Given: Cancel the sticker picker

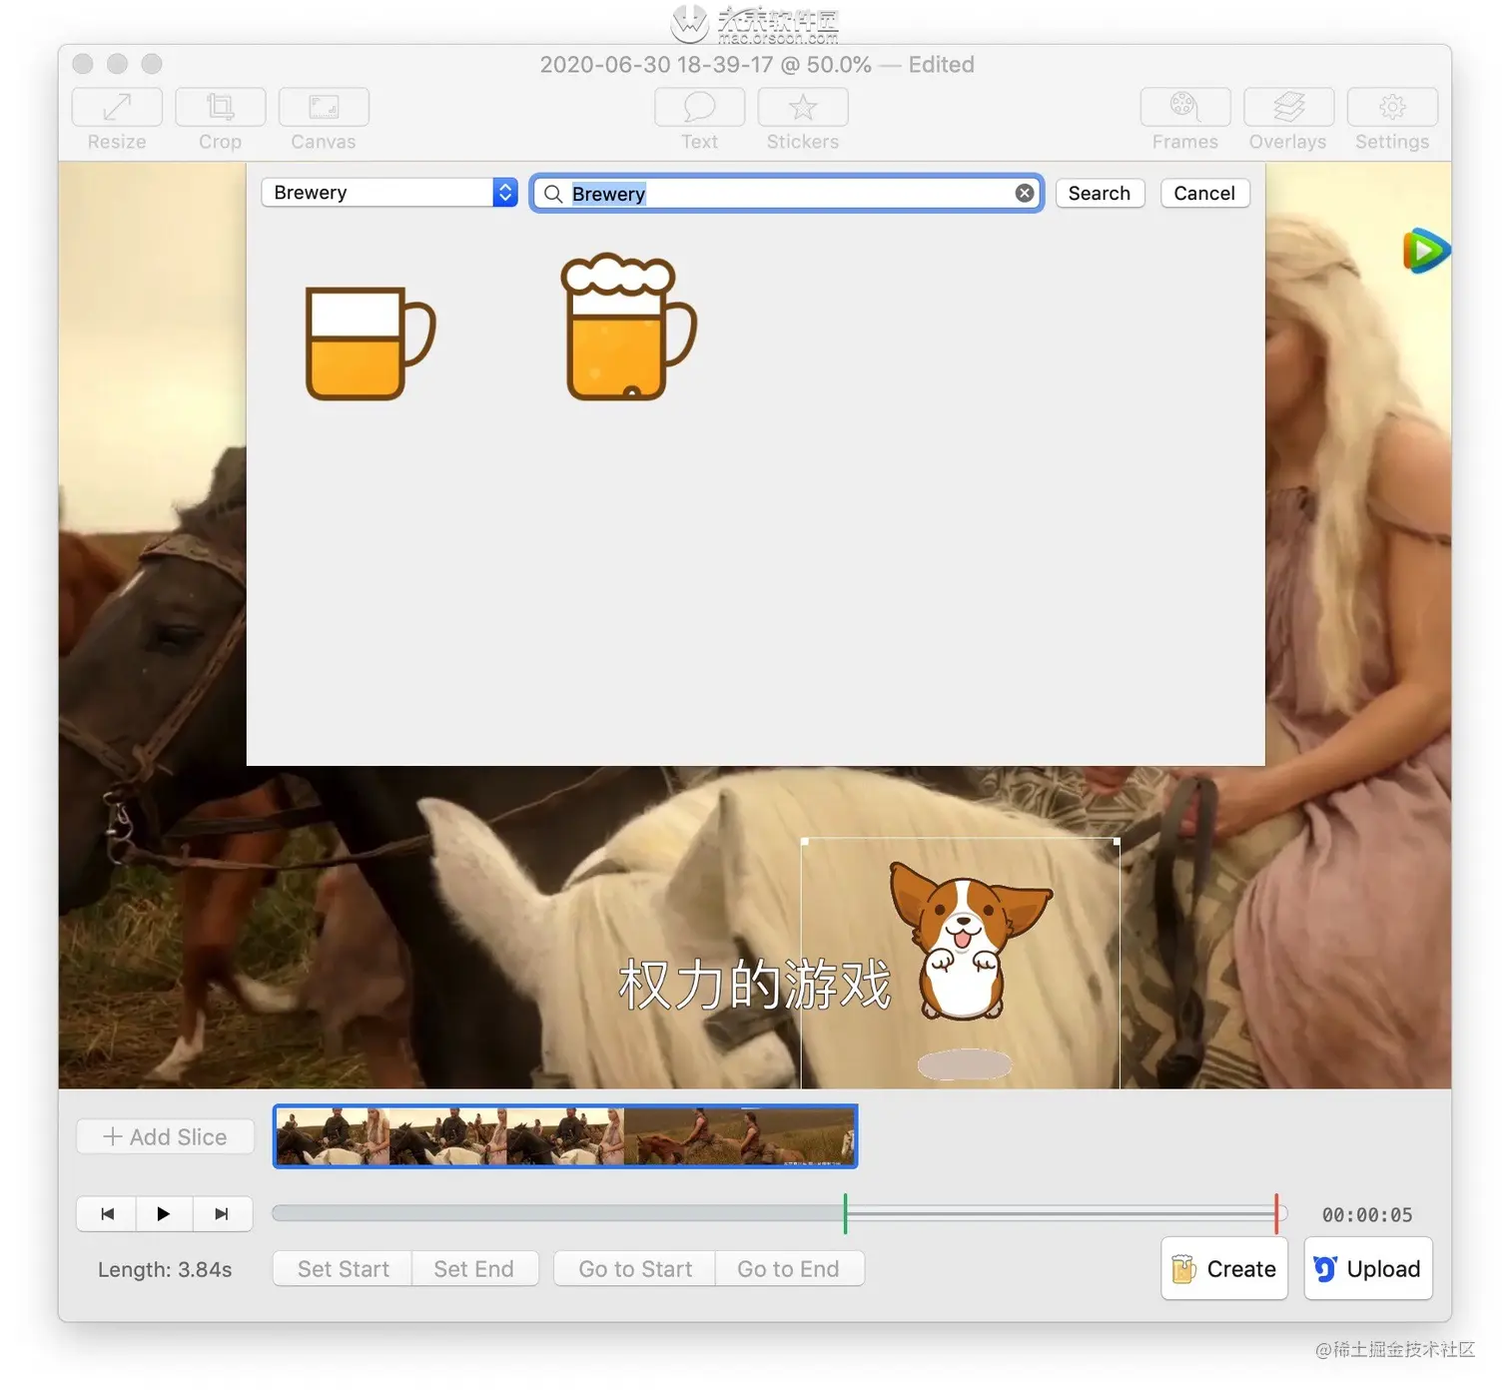Looking at the screenshot, I should pyautogui.click(x=1204, y=193).
